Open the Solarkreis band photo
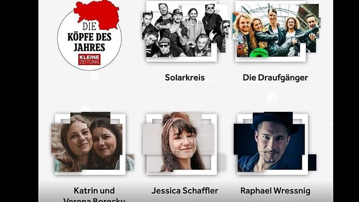This screenshot has height=202, width=359. (x=185, y=31)
